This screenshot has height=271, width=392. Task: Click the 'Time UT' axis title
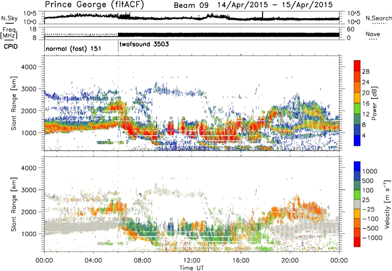tap(192, 268)
